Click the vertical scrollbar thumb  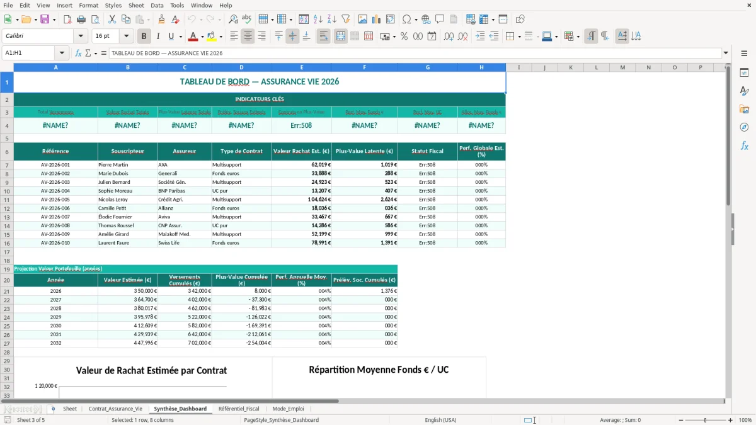pos(728,135)
